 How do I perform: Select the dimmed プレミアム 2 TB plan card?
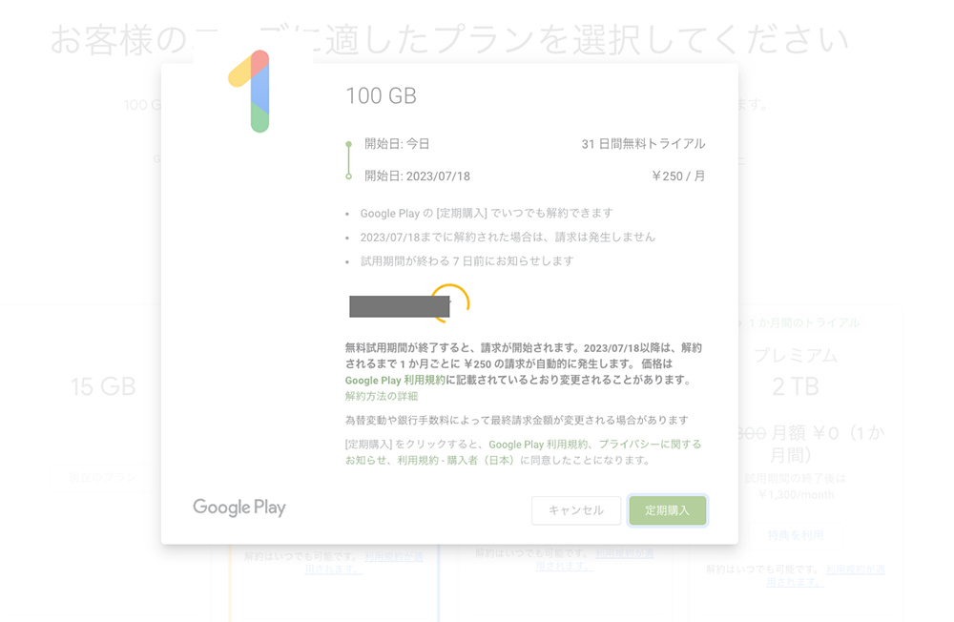tap(796, 463)
